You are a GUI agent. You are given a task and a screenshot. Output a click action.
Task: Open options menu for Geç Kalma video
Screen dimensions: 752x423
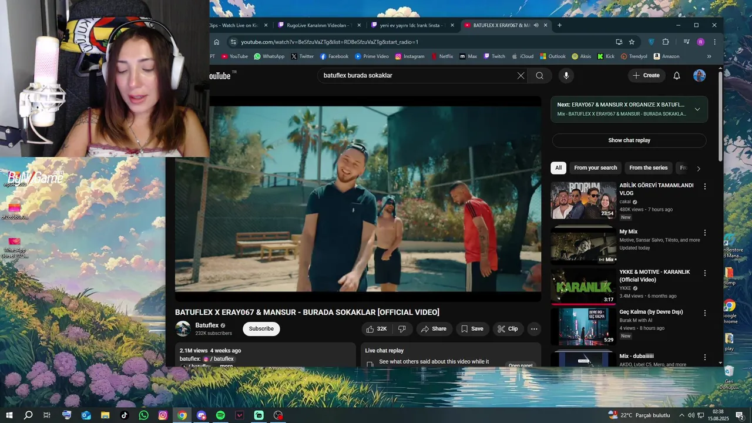click(705, 313)
